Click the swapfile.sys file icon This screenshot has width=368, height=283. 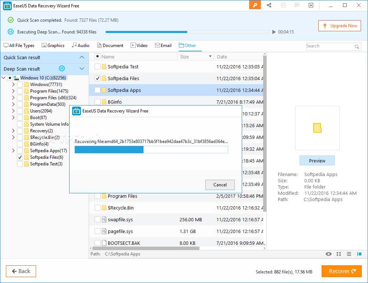pos(104,219)
